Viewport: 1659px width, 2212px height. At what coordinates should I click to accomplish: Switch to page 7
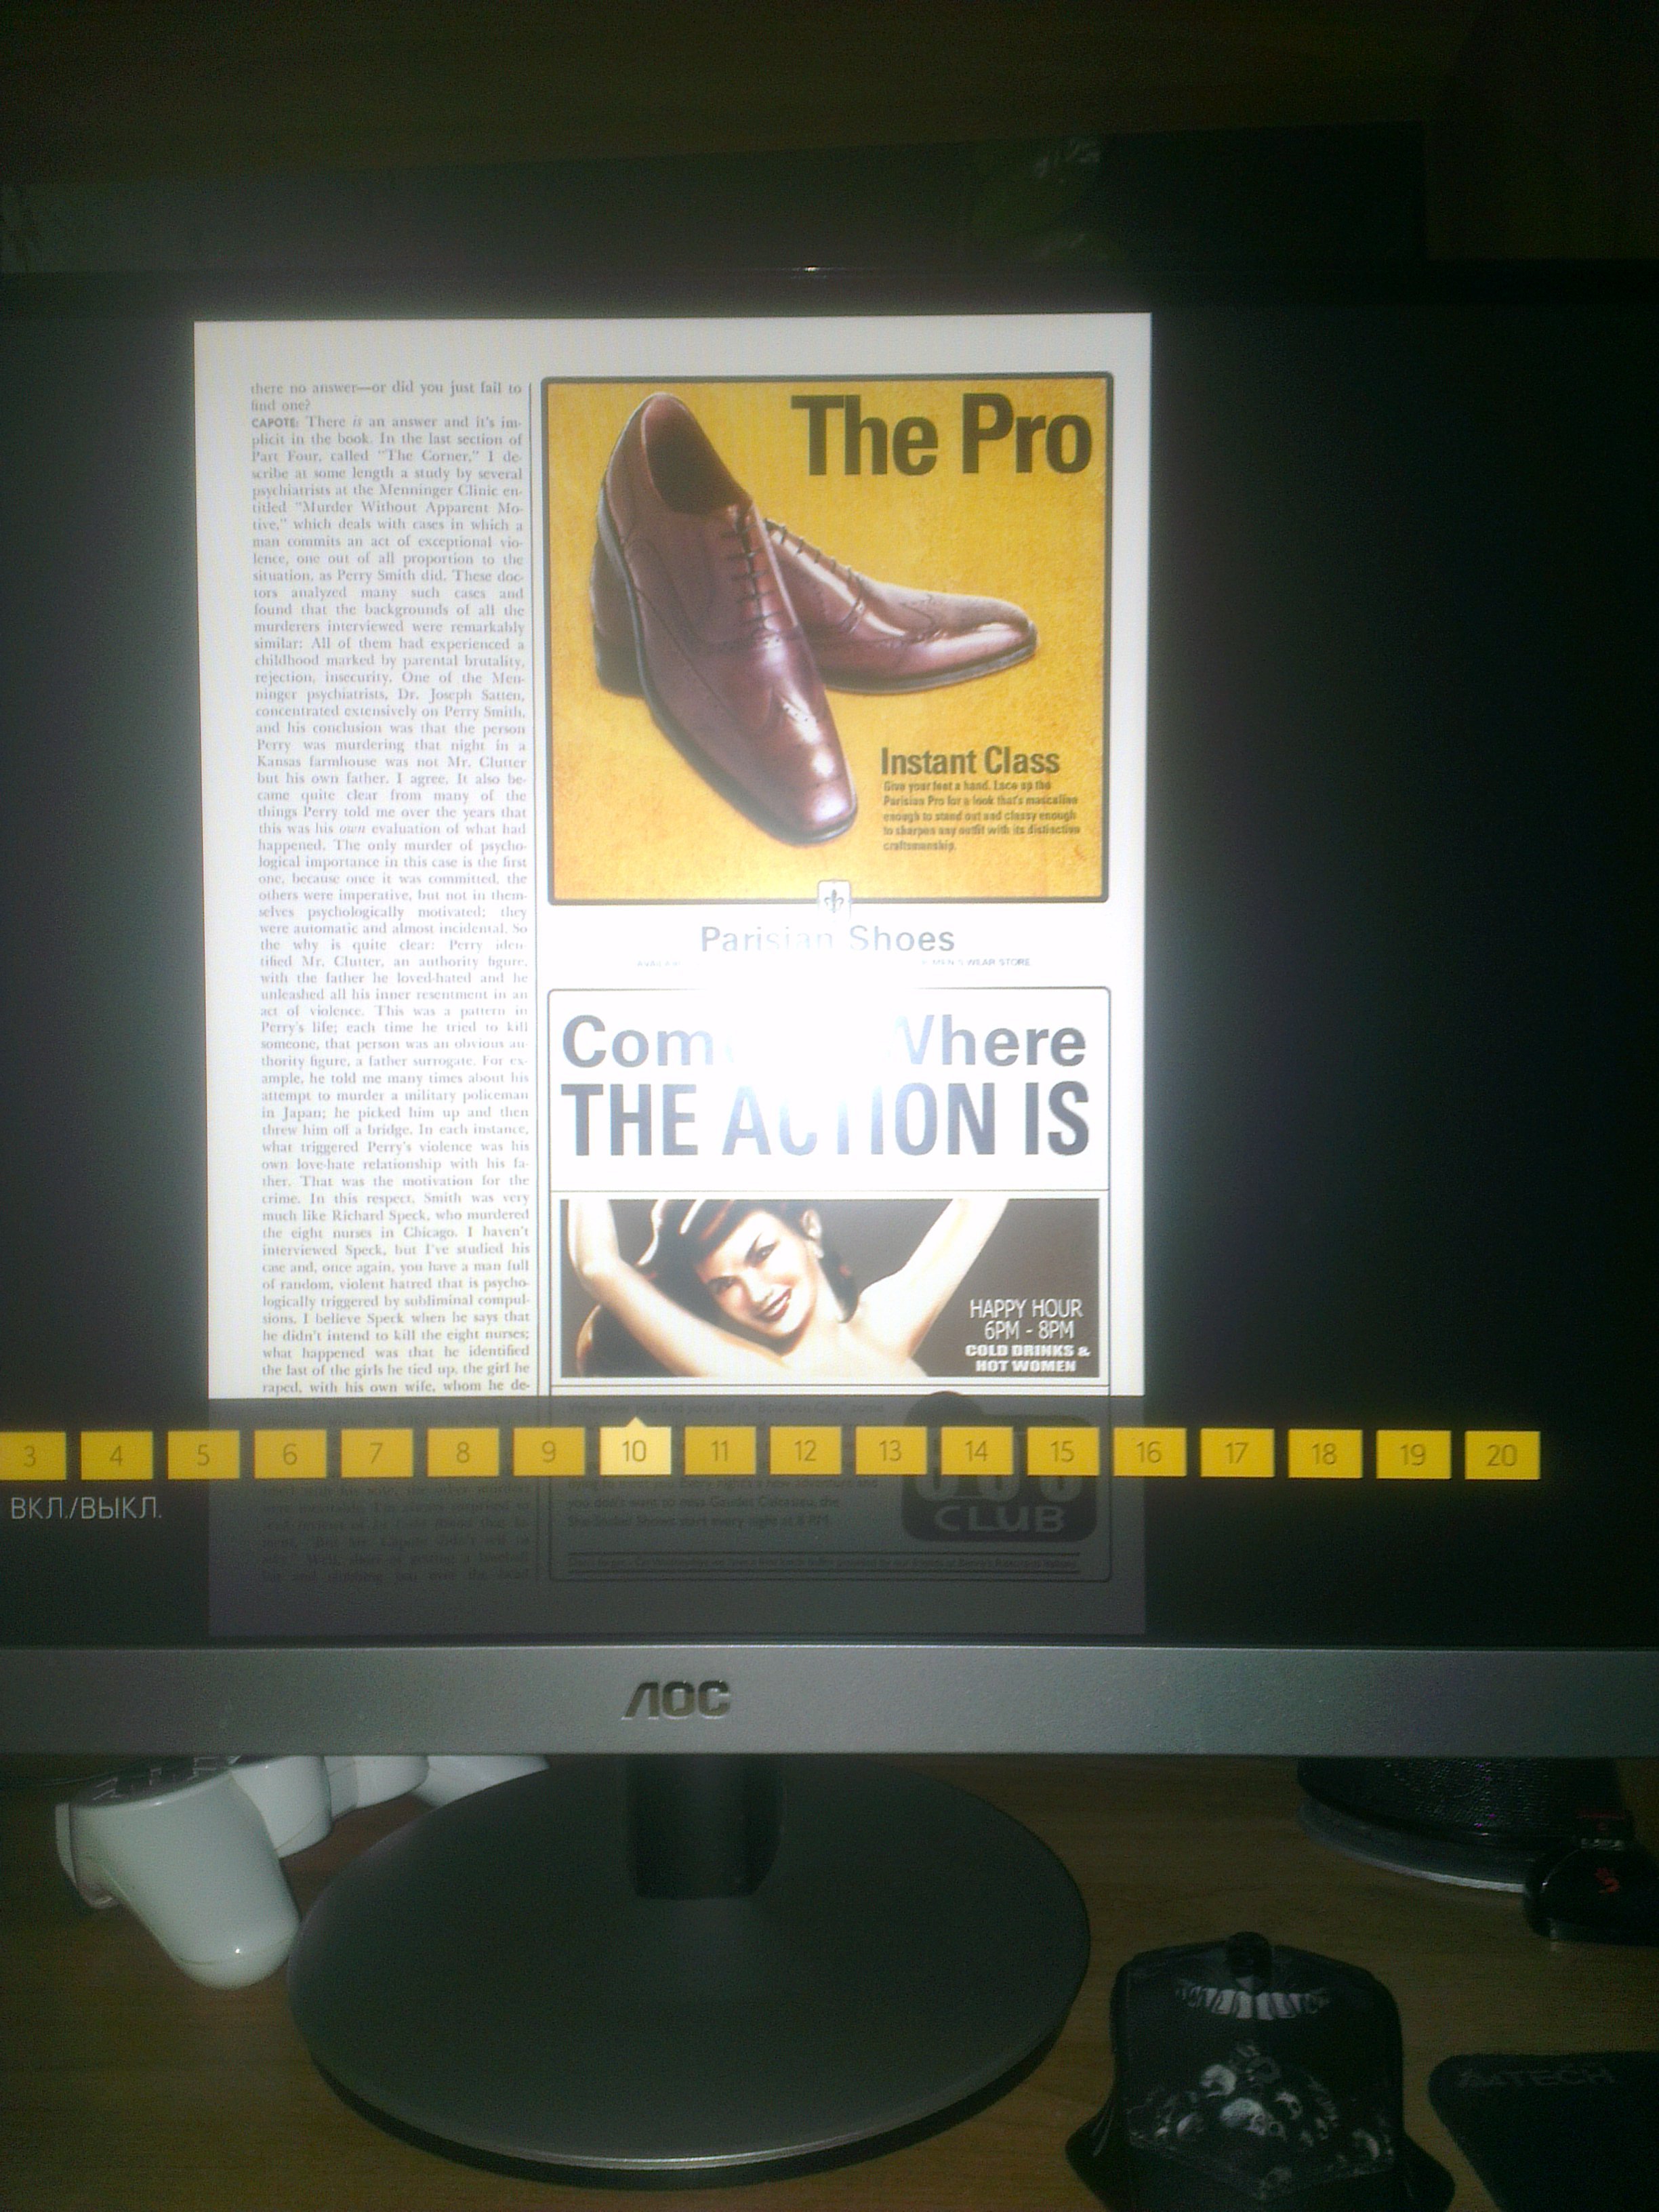[x=377, y=1454]
